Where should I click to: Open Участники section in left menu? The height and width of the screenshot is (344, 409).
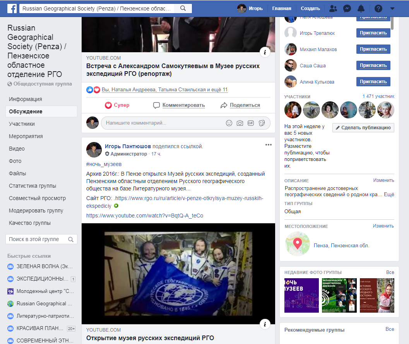22,124
